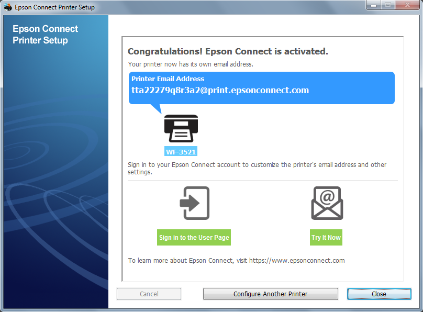Screen dimensions: 423x312
Task: Click the www.epsonconnect.com URL text
Action: [297, 260]
